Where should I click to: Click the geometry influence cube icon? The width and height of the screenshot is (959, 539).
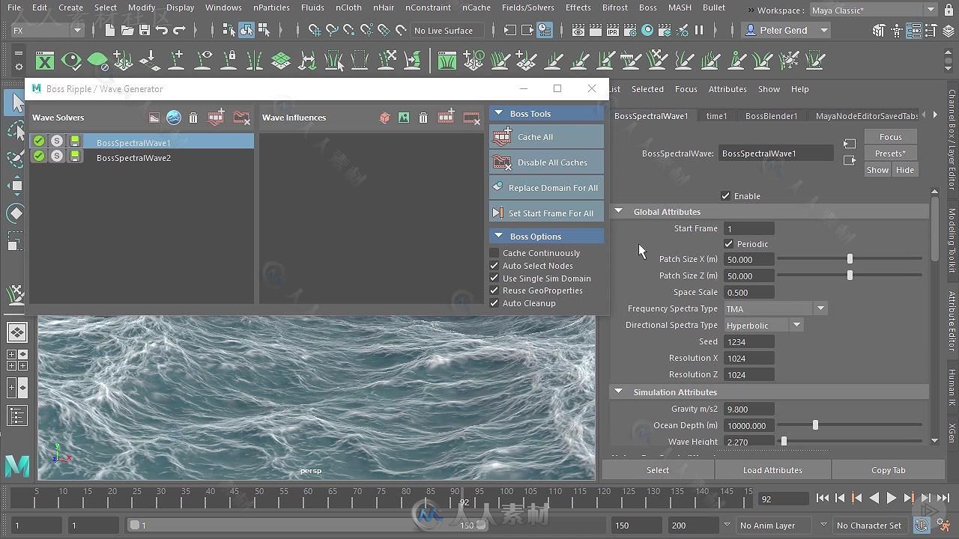(x=384, y=118)
